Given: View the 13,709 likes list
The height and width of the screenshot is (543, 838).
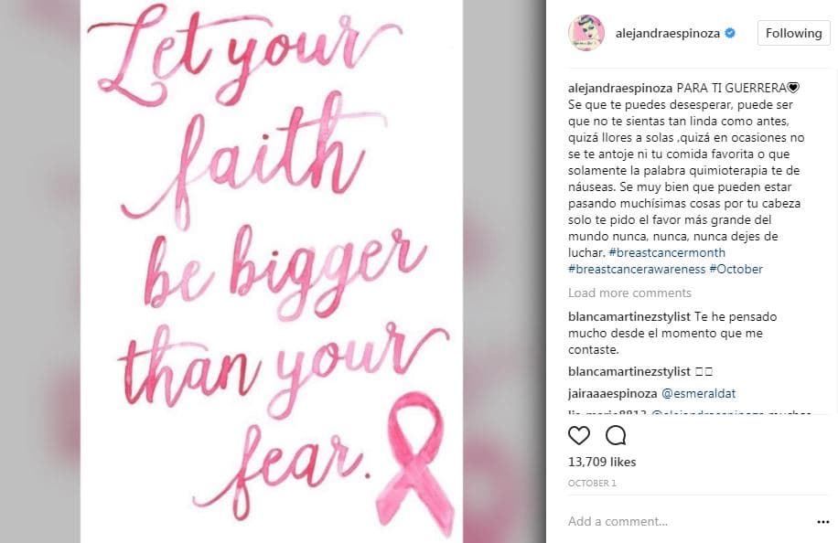Looking at the screenshot, I should click(x=602, y=462).
